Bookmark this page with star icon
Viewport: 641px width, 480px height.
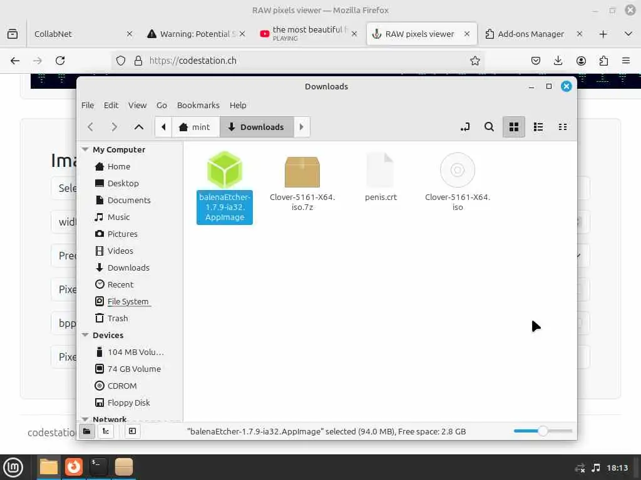(474, 61)
